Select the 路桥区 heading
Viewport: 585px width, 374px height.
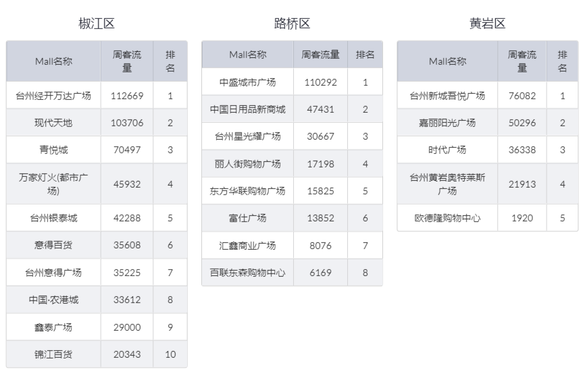[292, 24]
